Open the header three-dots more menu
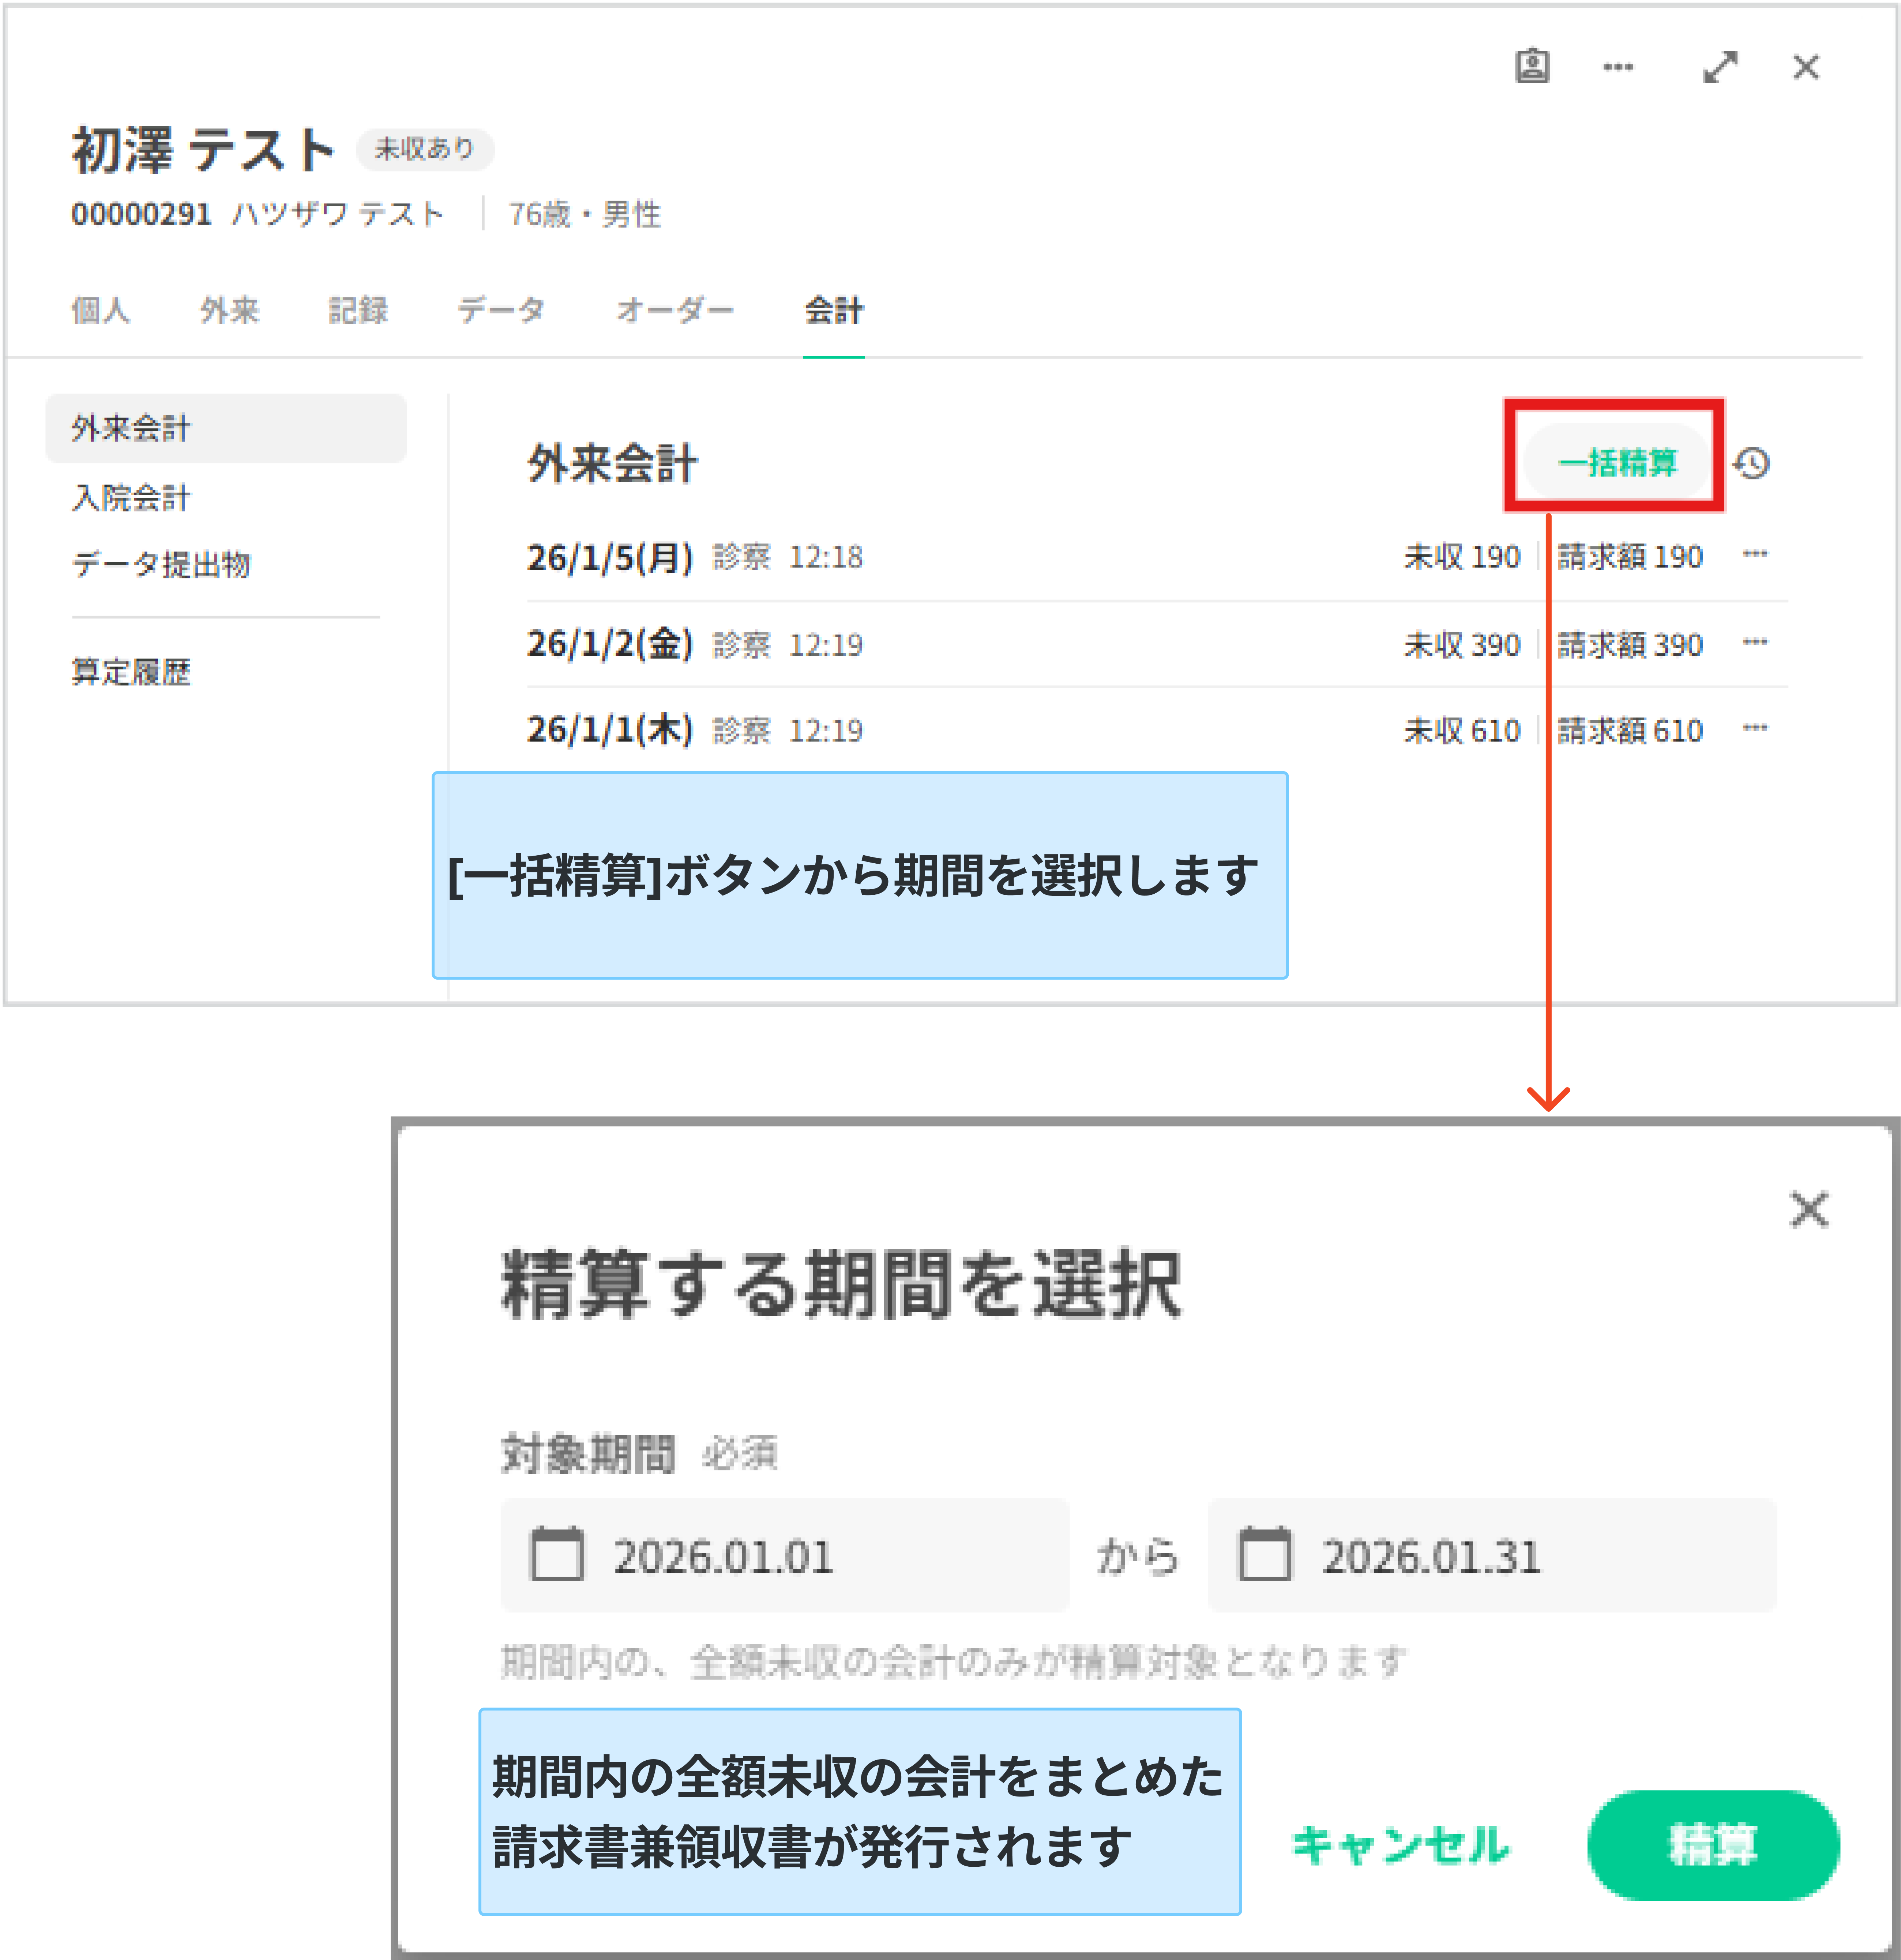The height and width of the screenshot is (1960, 1901). tap(1617, 67)
